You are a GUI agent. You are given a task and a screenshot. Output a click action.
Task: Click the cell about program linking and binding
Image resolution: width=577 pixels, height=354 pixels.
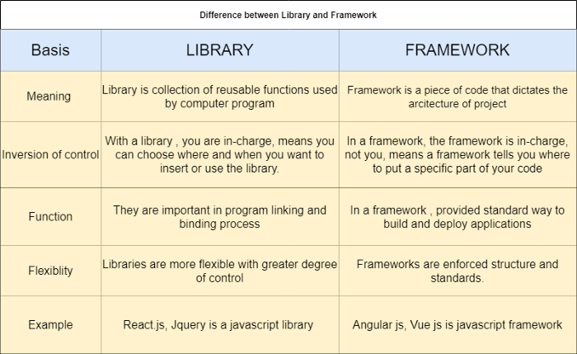point(219,216)
